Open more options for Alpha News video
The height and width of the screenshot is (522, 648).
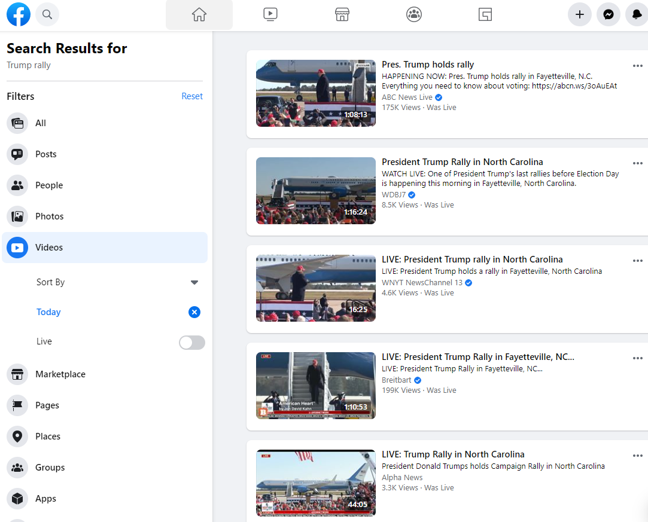(638, 456)
